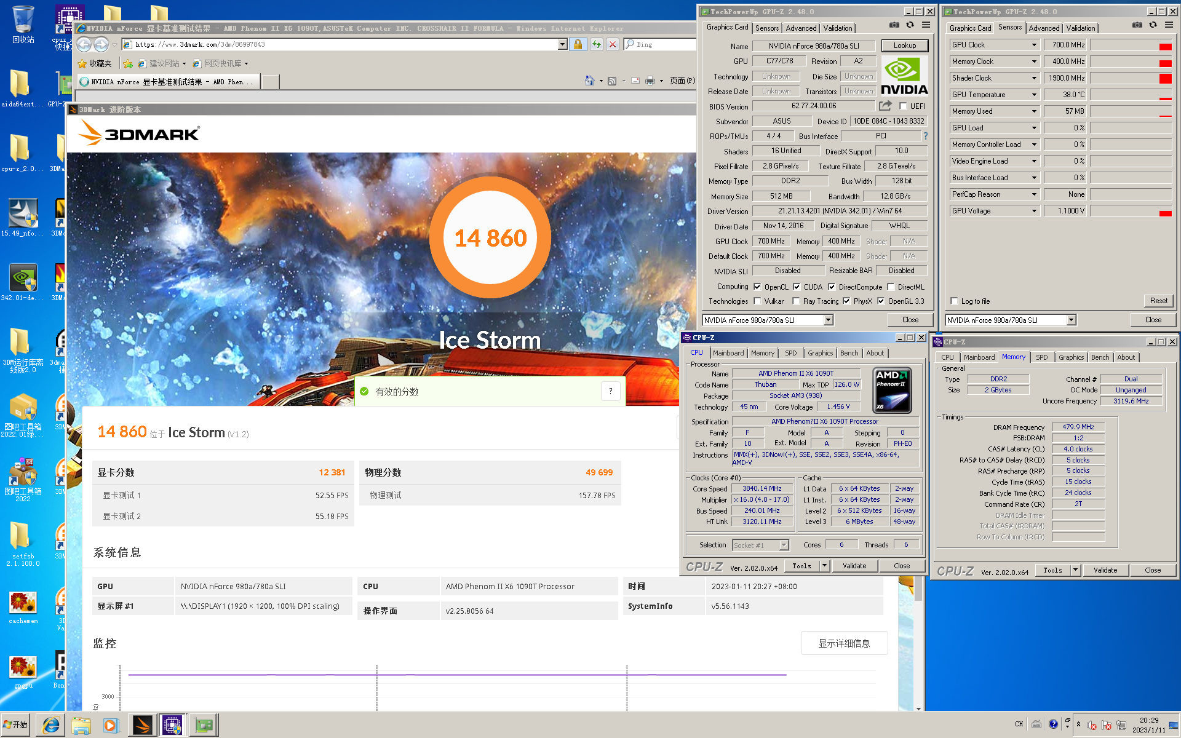Click the security lock icon beside address bar
The width and height of the screenshot is (1181, 738).
pyautogui.click(x=578, y=44)
